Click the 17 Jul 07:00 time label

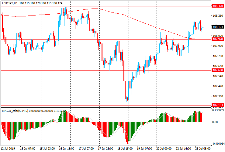click(x=86, y=148)
